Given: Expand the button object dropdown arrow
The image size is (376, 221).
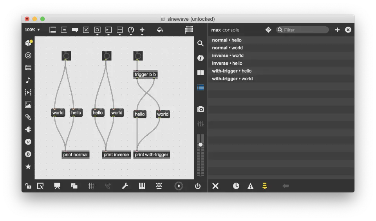Looking at the screenshot, I should (x=97, y=35).
